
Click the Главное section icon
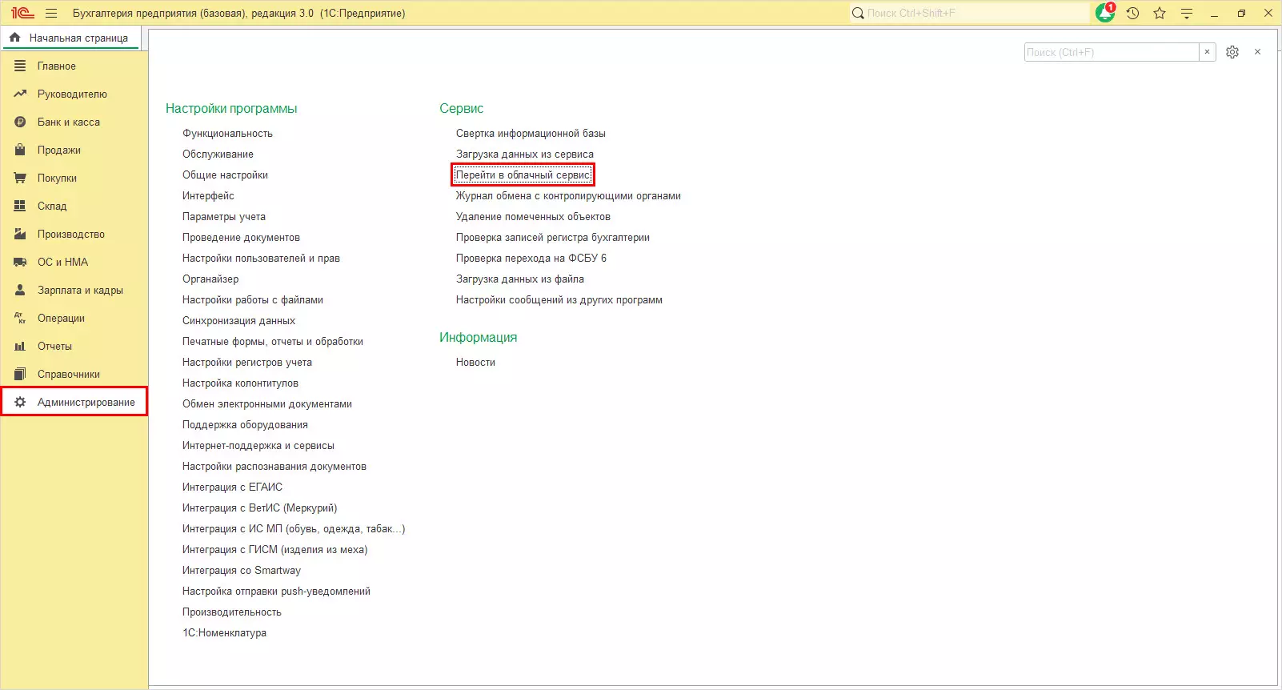[x=20, y=66]
